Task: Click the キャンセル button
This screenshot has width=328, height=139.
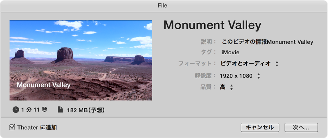Action: point(260,127)
